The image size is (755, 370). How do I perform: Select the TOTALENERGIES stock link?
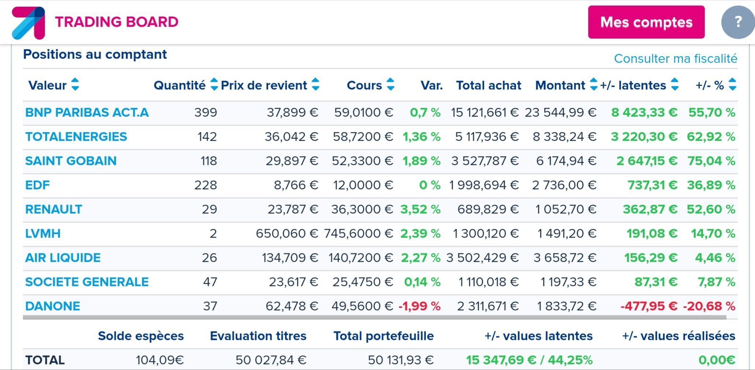76,137
